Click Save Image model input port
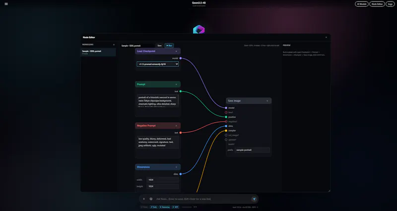This screenshot has height=211, width=397. [x=226, y=108]
